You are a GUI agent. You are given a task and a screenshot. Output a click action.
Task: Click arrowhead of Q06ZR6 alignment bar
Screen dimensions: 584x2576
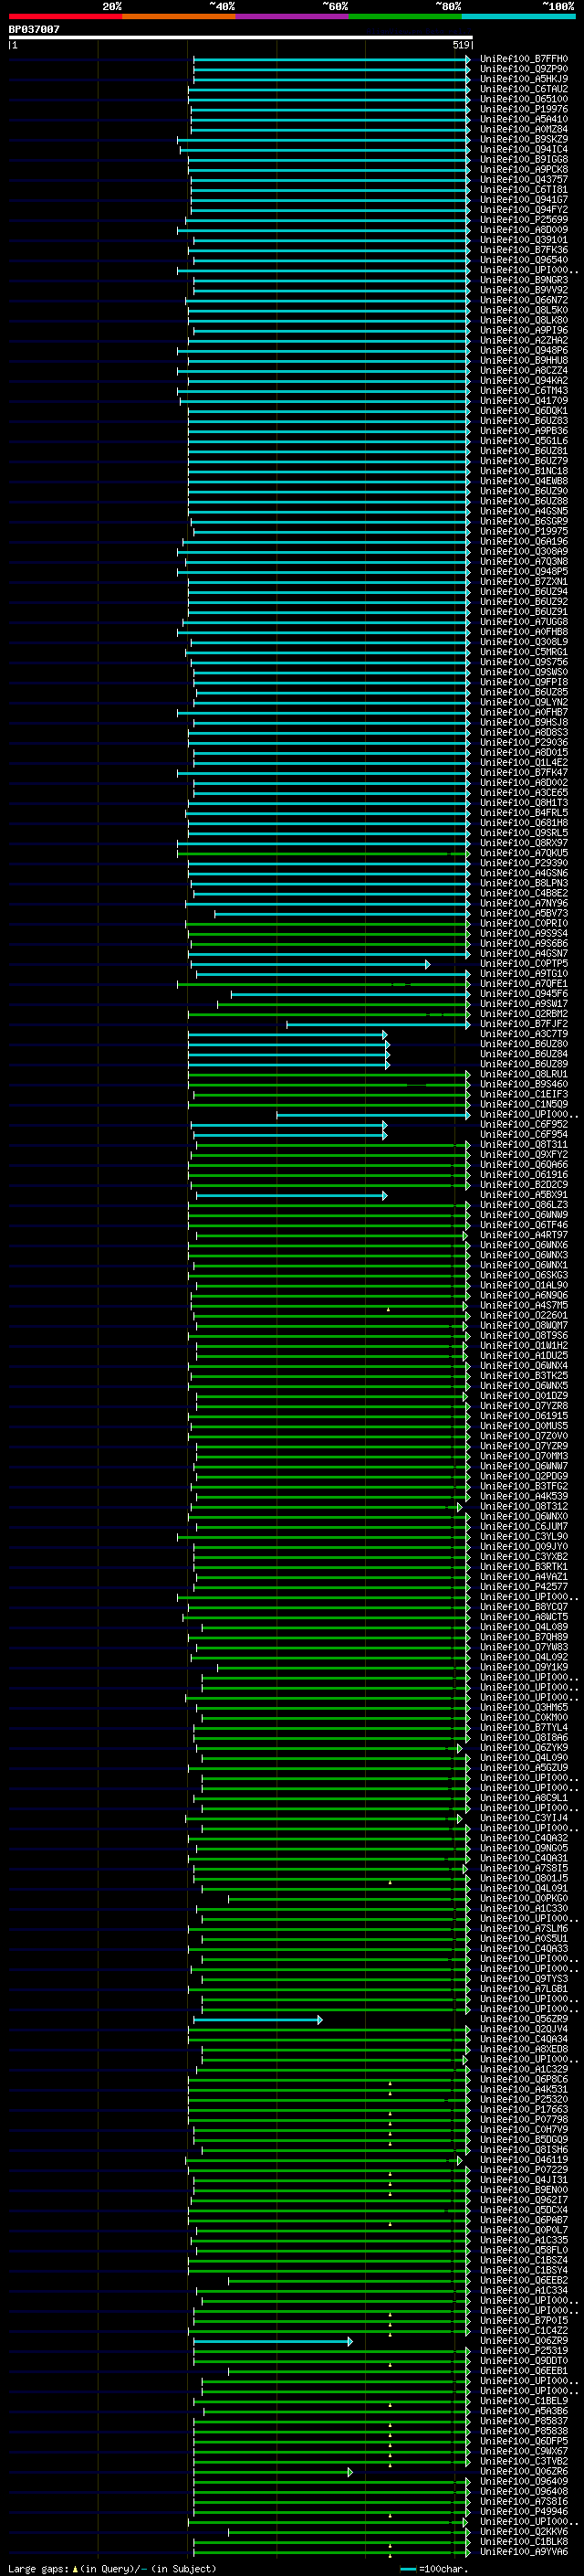(349, 2471)
